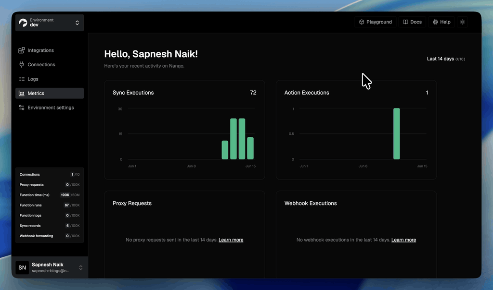Viewport: 493px width, 290px height.
Task: Click the Nango logo icon
Action: (23, 23)
